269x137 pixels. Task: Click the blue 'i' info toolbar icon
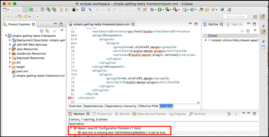(37, 10)
